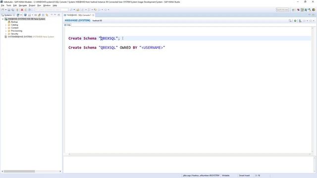Open the Run menu
This screenshot has width=317, height=178.
[39, 5]
